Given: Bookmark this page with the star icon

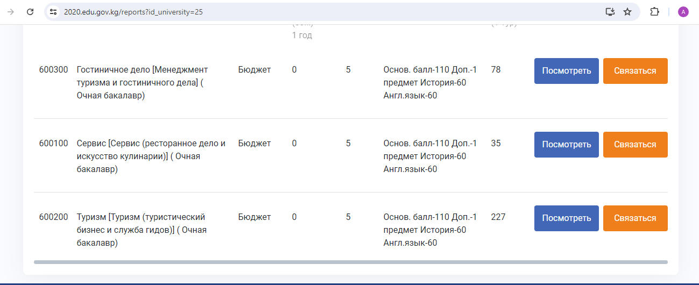Looking at the screenshot, I should pyautogui.click(x=627, y=12).
